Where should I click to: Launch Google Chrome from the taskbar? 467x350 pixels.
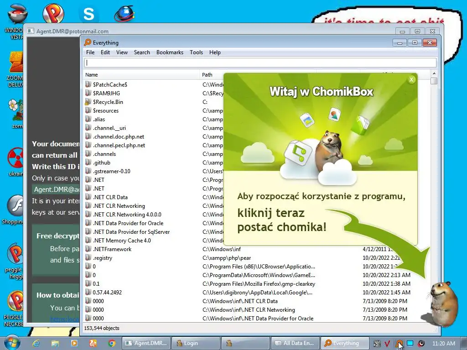pyautogui.click(x=112, y=343)
